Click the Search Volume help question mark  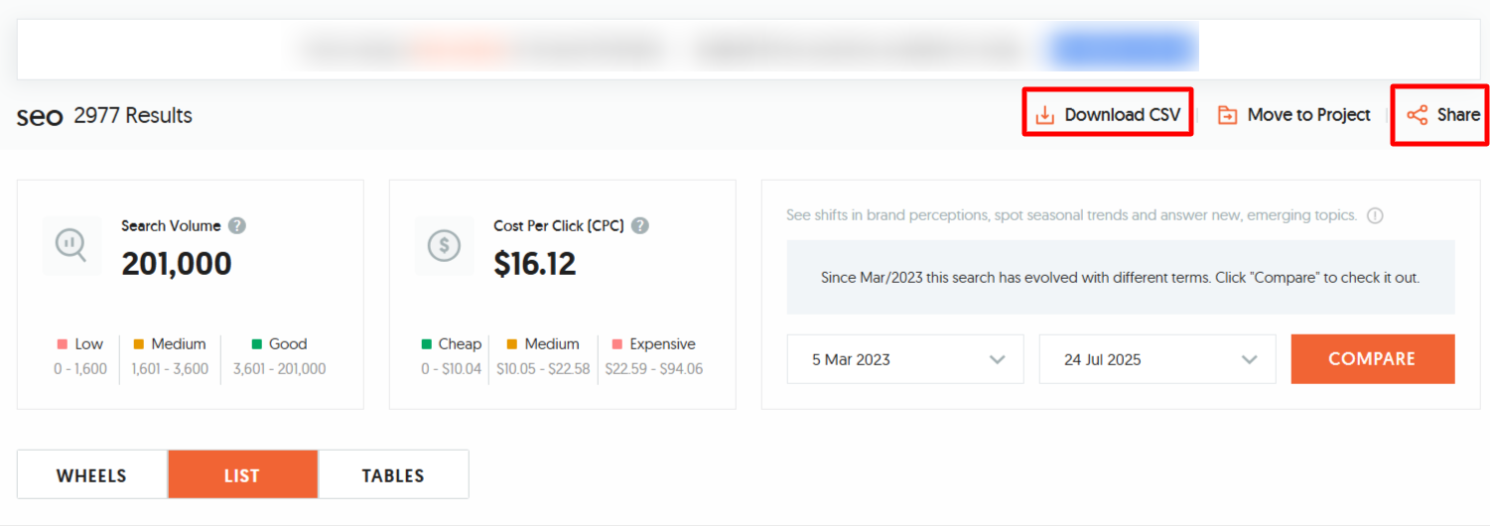(x=237, y=225)
